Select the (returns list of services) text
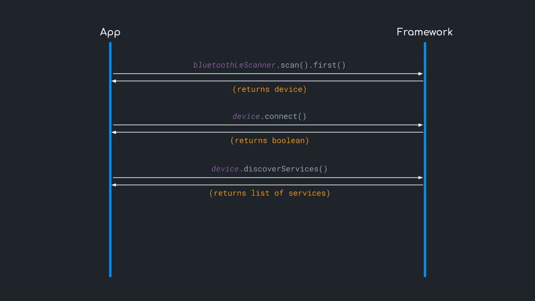 [x=269, y=193]
